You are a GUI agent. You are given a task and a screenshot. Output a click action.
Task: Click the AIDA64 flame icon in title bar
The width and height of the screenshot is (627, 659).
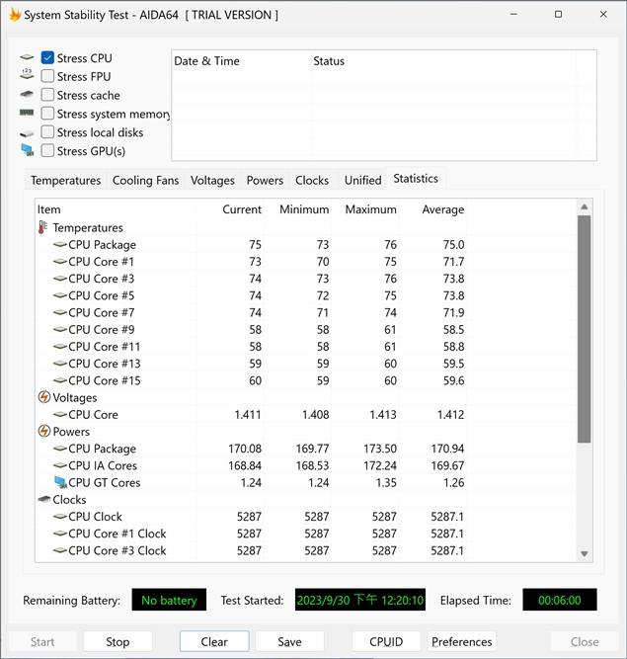[x=14, y=15]
